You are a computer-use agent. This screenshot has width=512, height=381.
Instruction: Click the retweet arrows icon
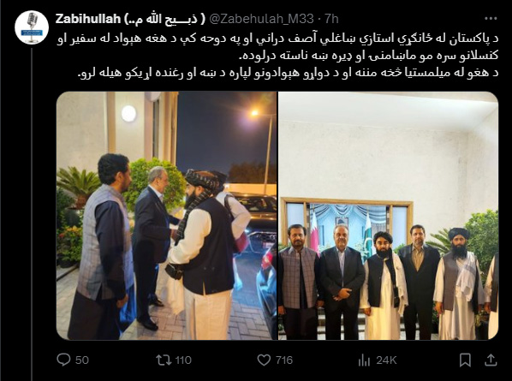click(164, 360)
